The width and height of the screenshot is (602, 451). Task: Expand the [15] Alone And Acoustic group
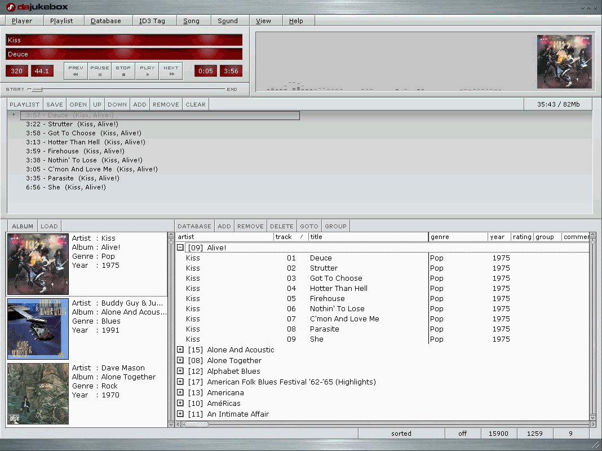180,350
